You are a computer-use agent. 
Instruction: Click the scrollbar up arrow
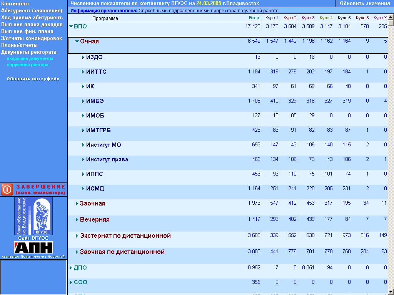[391, 17]
